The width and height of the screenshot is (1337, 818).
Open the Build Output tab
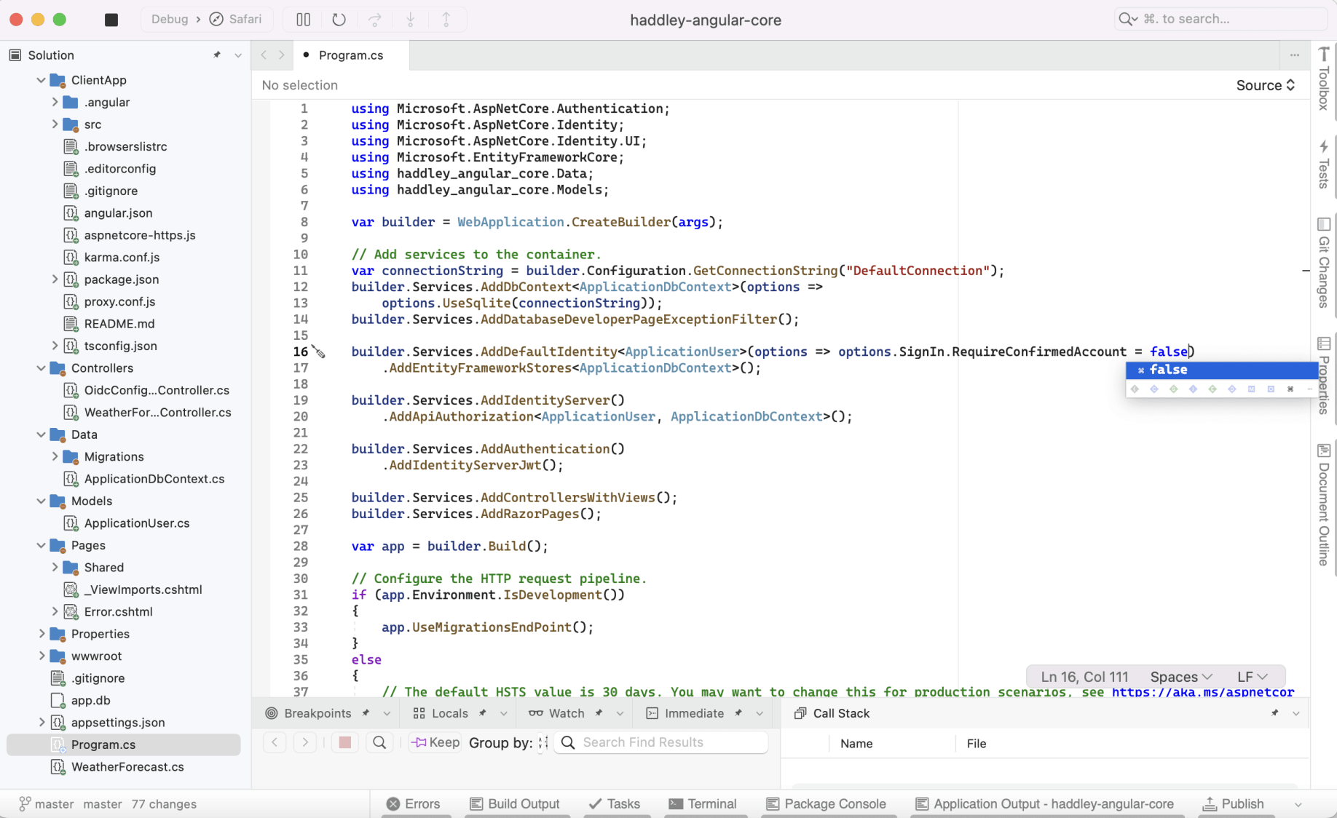tap(515, 803)
